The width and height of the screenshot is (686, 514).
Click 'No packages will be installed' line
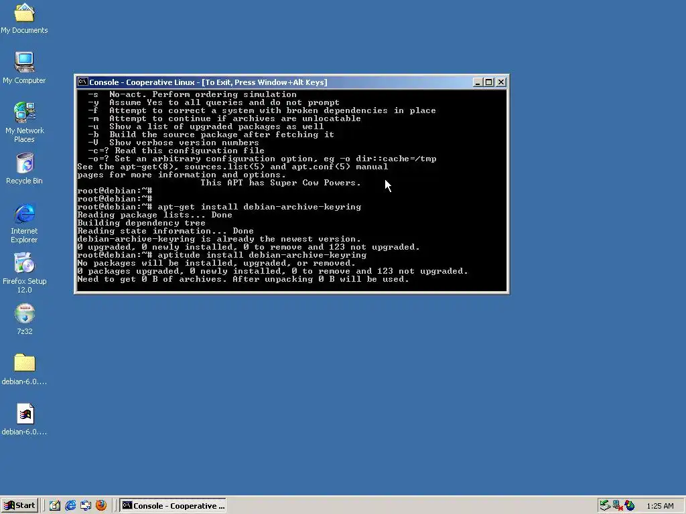(x=216, y=263)
